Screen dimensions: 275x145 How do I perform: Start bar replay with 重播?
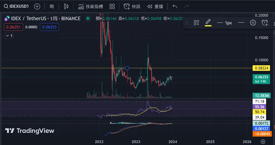(x=155, y=6)
